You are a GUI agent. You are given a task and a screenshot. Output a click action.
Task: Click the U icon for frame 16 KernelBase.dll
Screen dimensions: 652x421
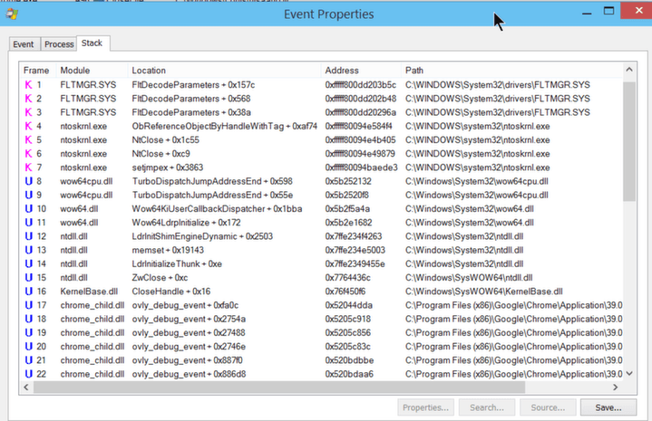[x=28, y=292]
